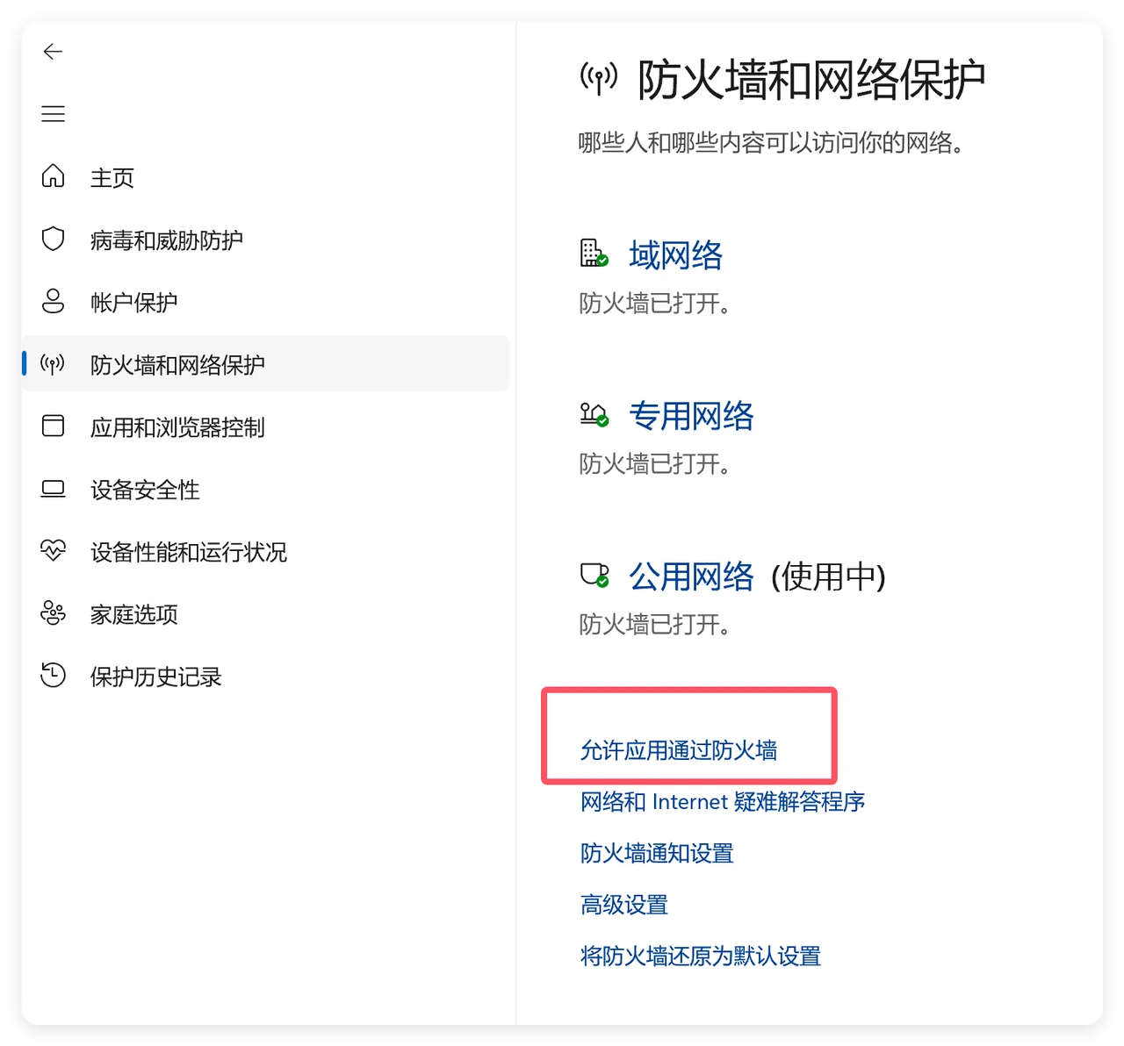Viewport: 1124px width, 1046px height.
Task: Click 将防火墙还原为默认设置 link
Action: tap(700, 956)
